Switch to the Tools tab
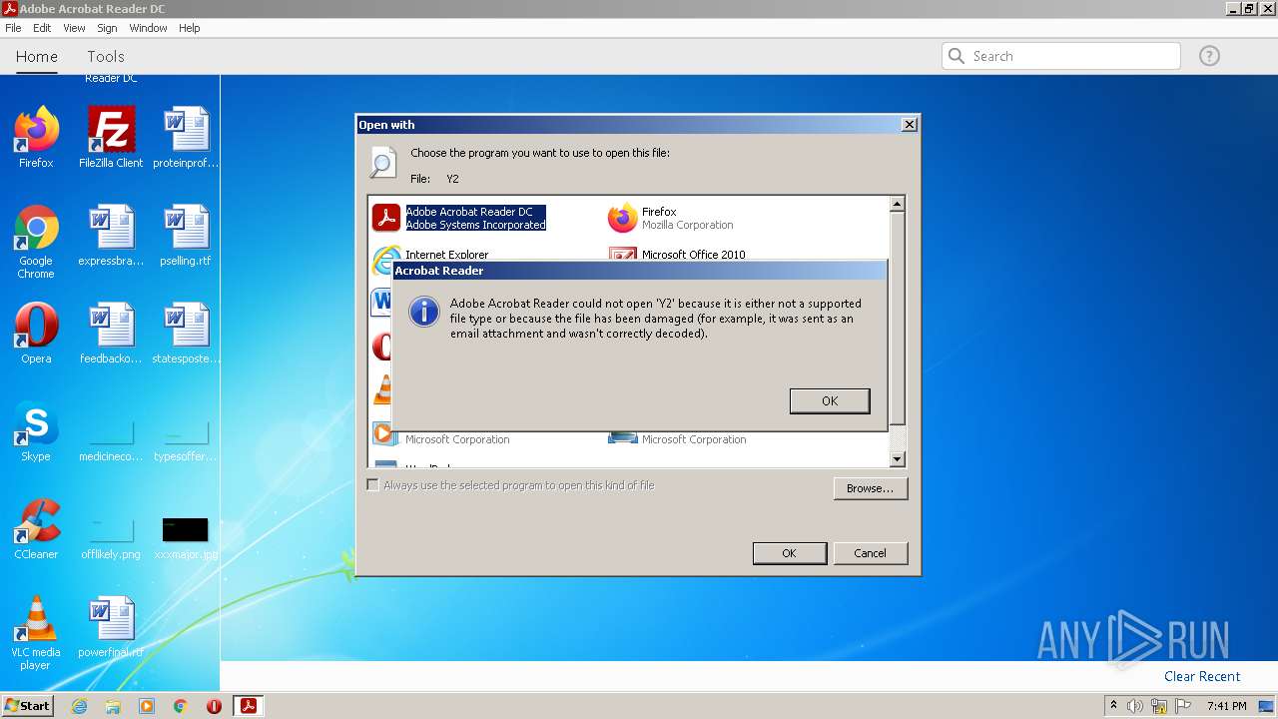Screen dimensions: 1278x719 click(x=106, y=57)
